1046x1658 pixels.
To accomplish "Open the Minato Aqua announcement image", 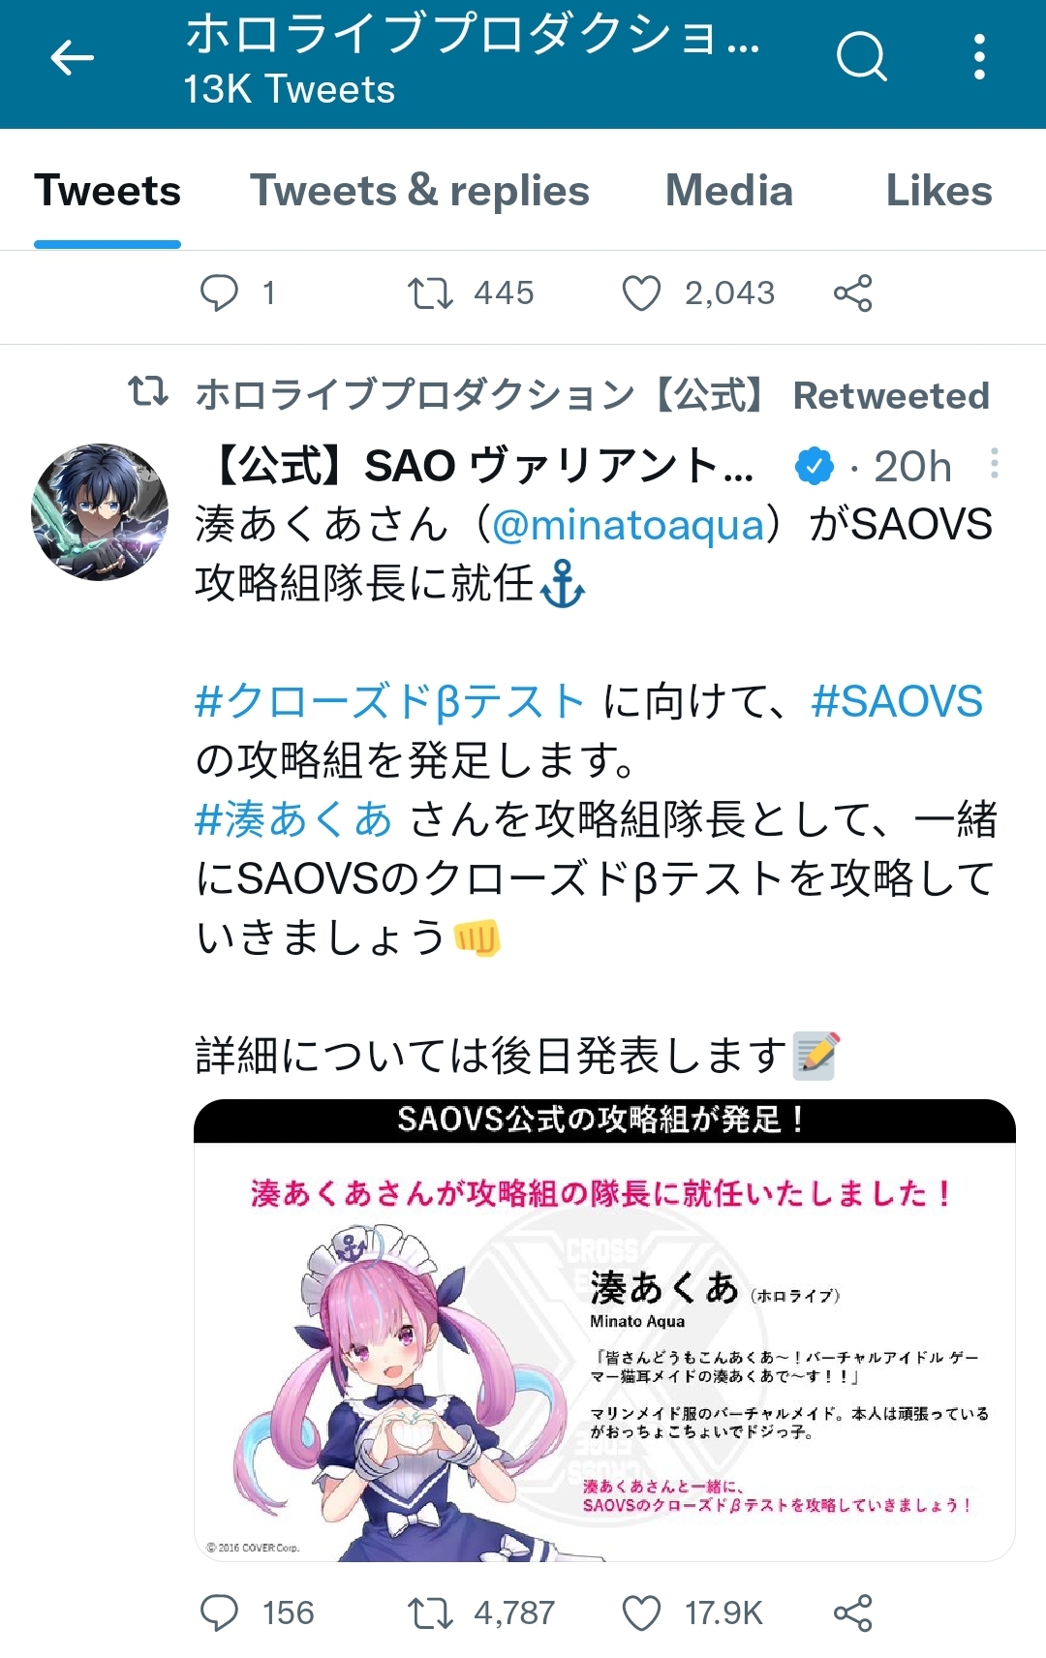I will [x=604, y=1330].
